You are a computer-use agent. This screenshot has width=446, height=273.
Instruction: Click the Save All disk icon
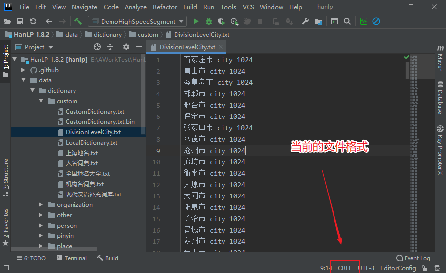click(20, 21)
